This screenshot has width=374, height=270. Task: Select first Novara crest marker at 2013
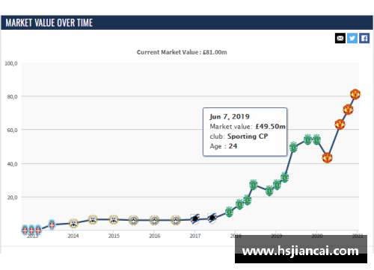pos(25,230)
